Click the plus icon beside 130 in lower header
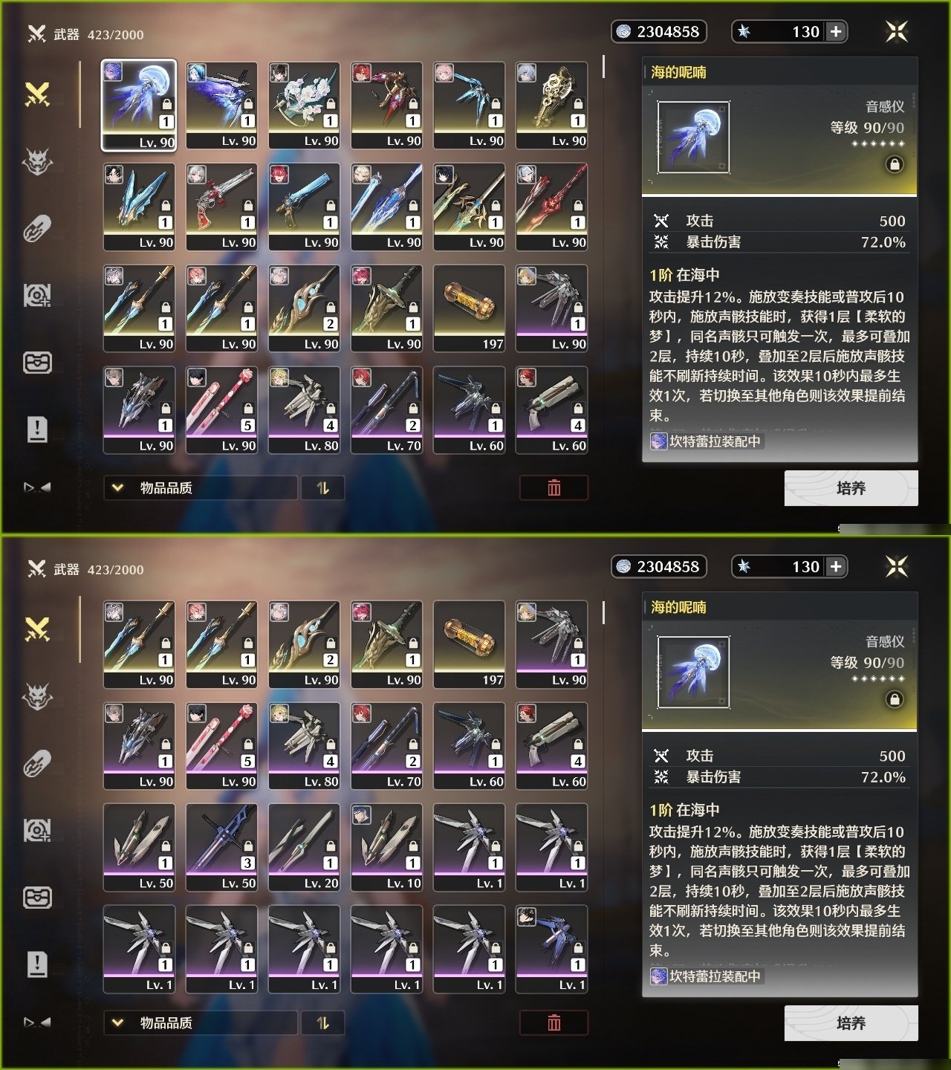Screen dimensions: 951x1070 coord(836,566)
